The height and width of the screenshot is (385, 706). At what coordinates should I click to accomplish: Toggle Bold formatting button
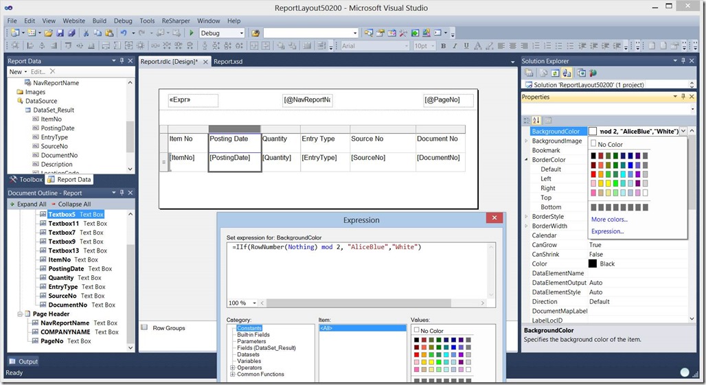tap(444, 46)
